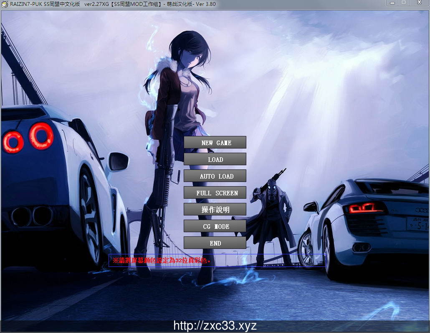Start a new game with NEW GAME
Viewport: 430px width, 333px height.
pyautogui.click(x=215, y=143)
